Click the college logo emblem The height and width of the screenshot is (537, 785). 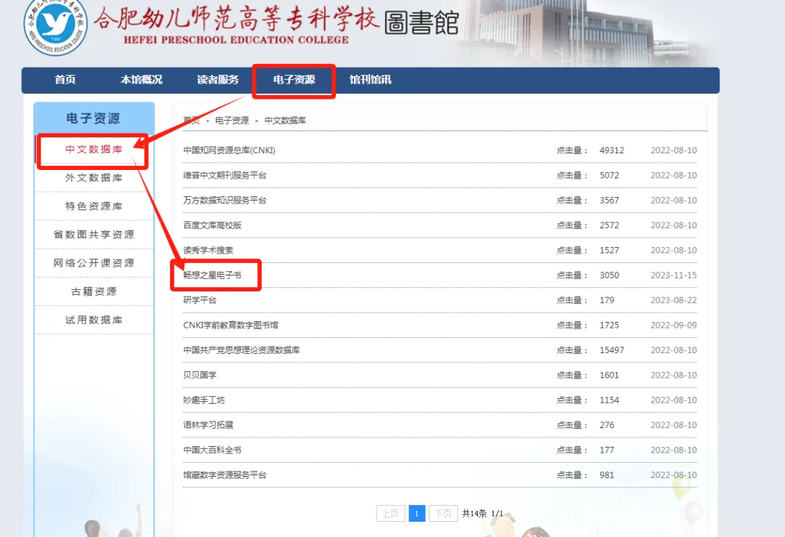(x=55, y=25)
